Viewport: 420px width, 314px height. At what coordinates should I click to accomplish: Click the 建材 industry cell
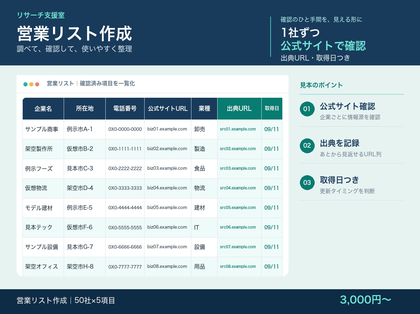point(204,208)
